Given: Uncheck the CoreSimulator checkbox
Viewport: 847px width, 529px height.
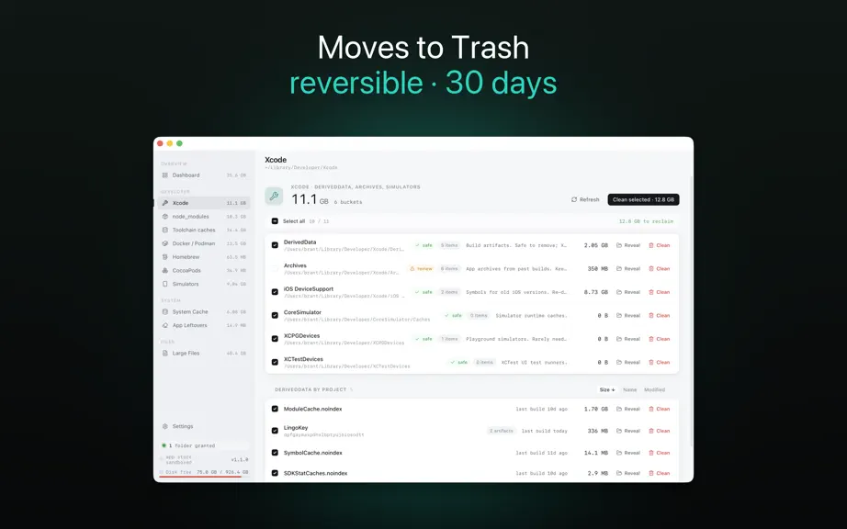Looking at the screenshot, I should (275, 315).
